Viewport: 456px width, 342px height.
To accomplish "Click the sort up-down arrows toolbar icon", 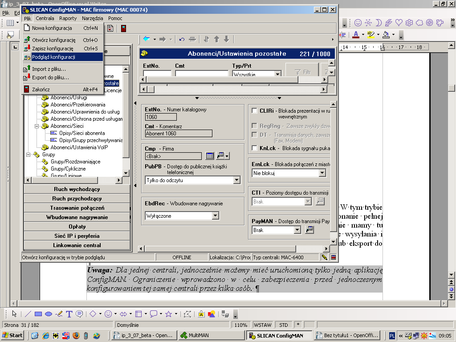I will (207, 39).
